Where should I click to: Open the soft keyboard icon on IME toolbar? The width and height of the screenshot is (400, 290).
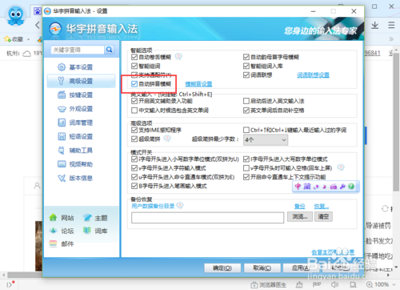pyautogui.click(x=334, y=187)
